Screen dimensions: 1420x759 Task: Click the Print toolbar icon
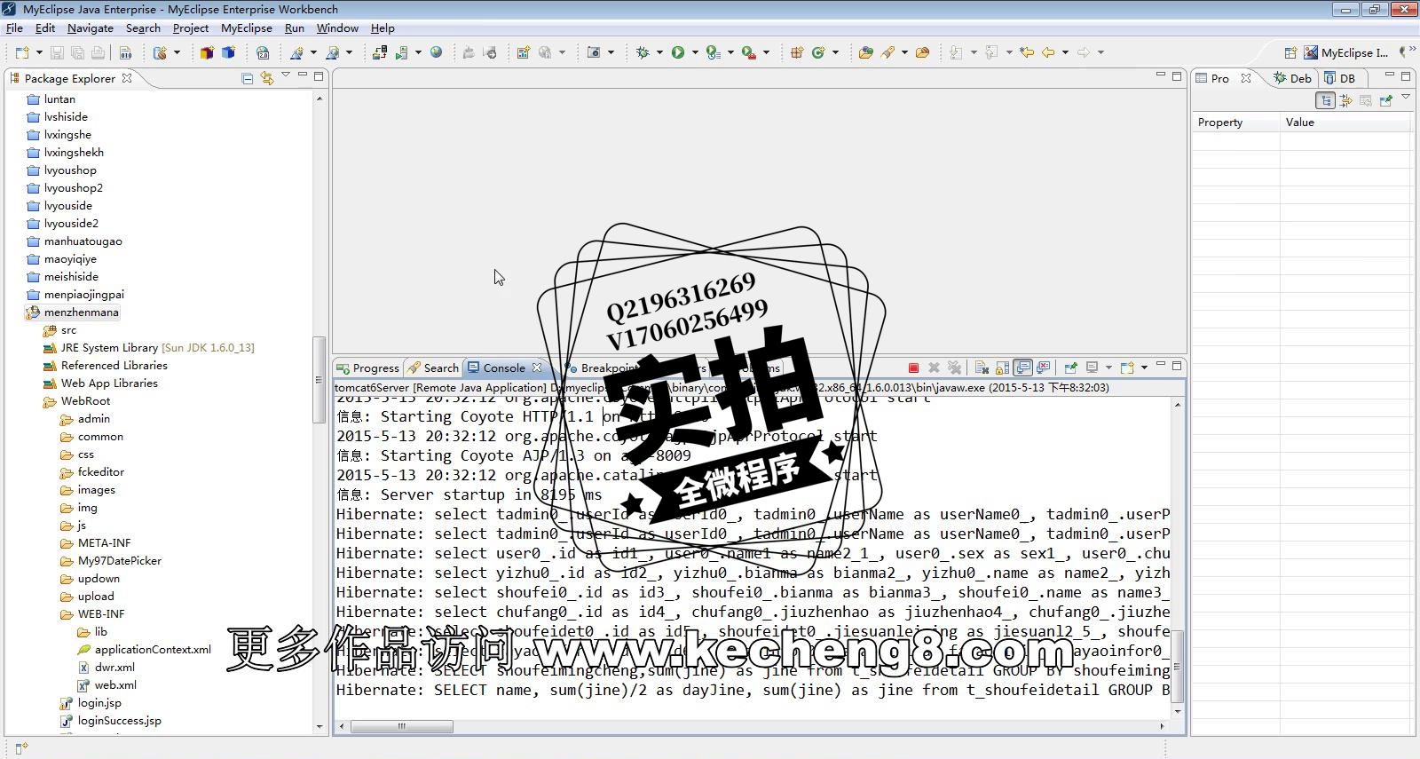pos(98,52)
